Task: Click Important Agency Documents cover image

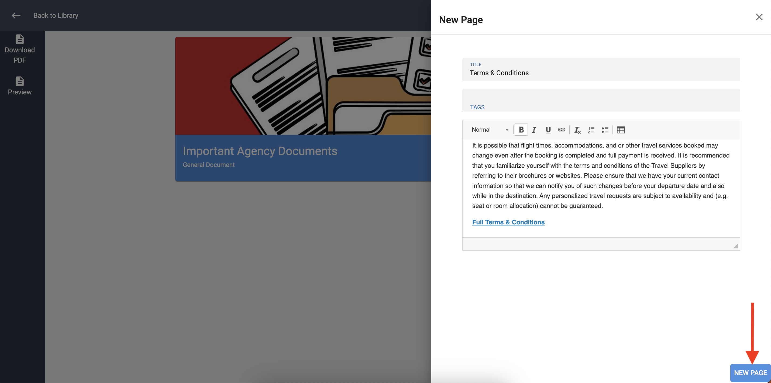Action: click(x=303, y=86)
